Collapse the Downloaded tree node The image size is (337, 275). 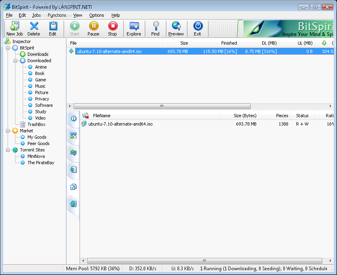coord(16,61)
